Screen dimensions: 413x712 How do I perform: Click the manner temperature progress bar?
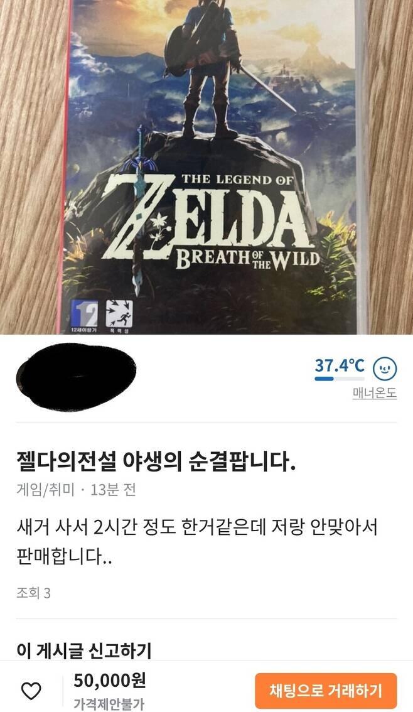pos(340,379)
